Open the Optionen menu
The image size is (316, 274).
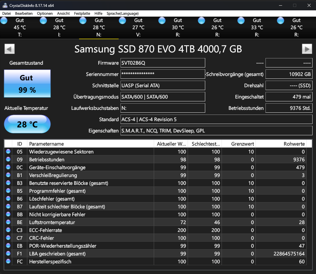coord(45,13)
